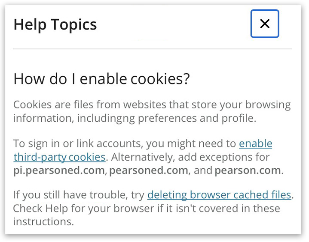Open the enable third-party cookies link
Screen dimensions: 309x242
coord(255,143)
